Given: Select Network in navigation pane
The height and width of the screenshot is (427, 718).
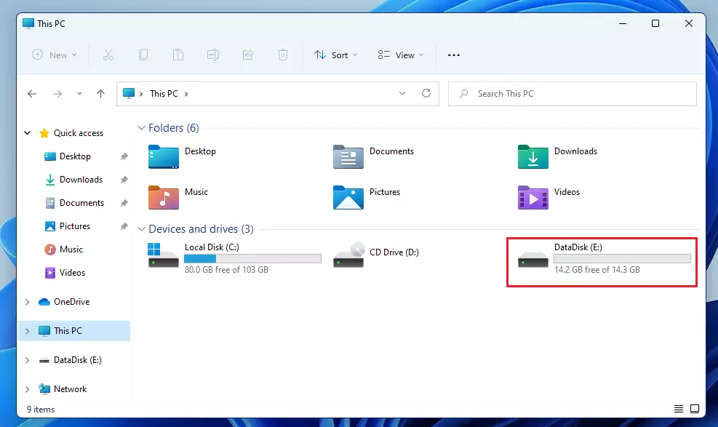Looking at the screenshot, I should pyautogui.click(x=70, y=389).
